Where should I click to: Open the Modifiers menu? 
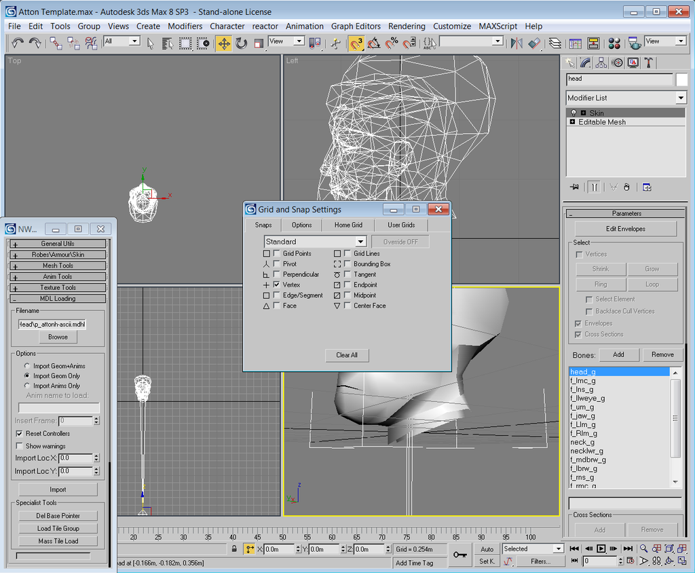coord(185,26)
